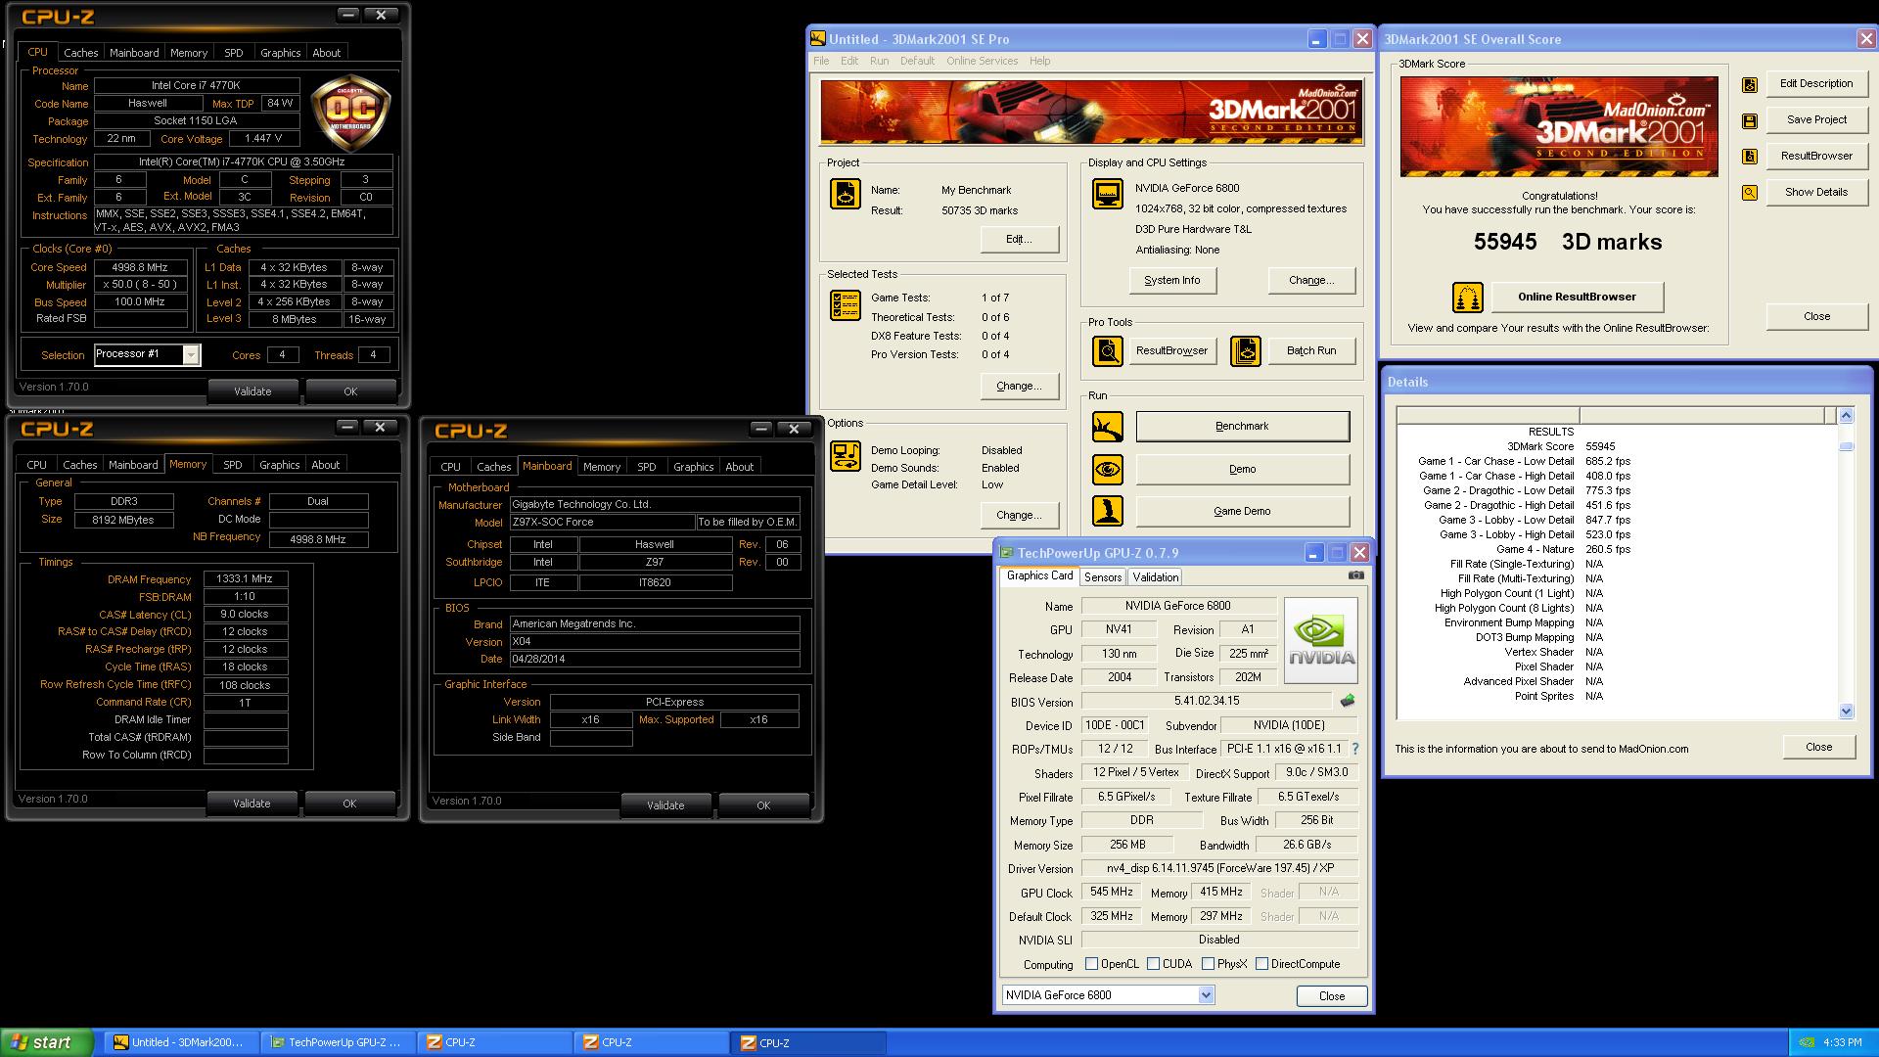Click the BIOS save chip icon in GPU-Z
1879x1057 pixels.
coord(1348,701)
